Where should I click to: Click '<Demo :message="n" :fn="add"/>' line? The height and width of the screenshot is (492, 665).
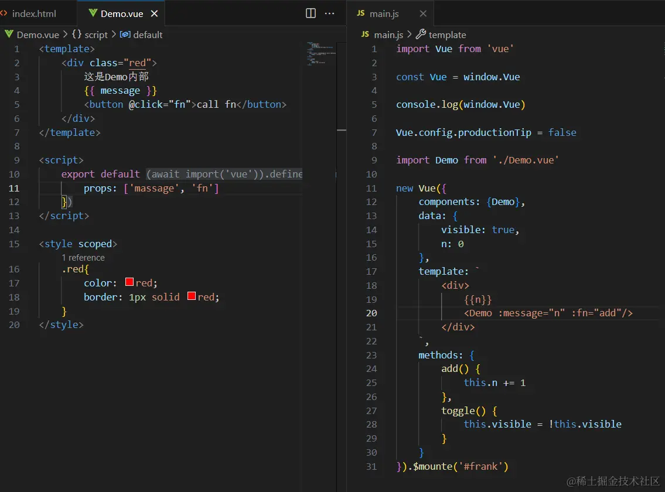pos(548,313)
